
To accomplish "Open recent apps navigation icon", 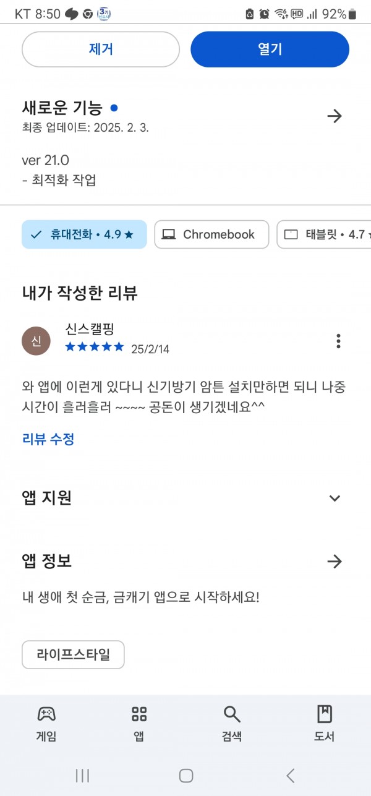I will click(x=82, y=776).
